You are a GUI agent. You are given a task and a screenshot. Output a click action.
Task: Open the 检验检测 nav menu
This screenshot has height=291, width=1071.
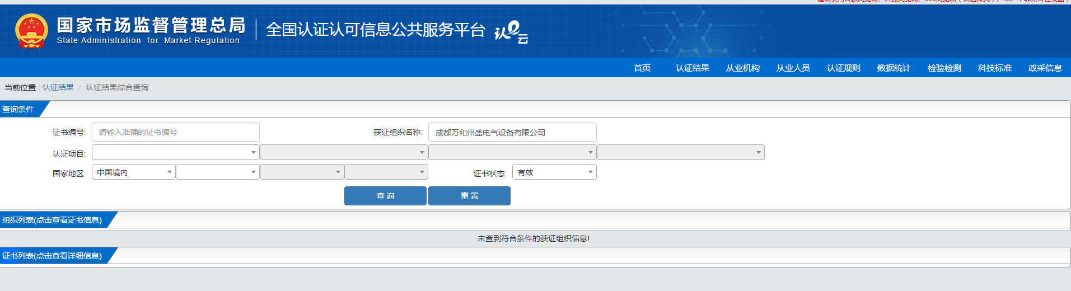(944, 68)
